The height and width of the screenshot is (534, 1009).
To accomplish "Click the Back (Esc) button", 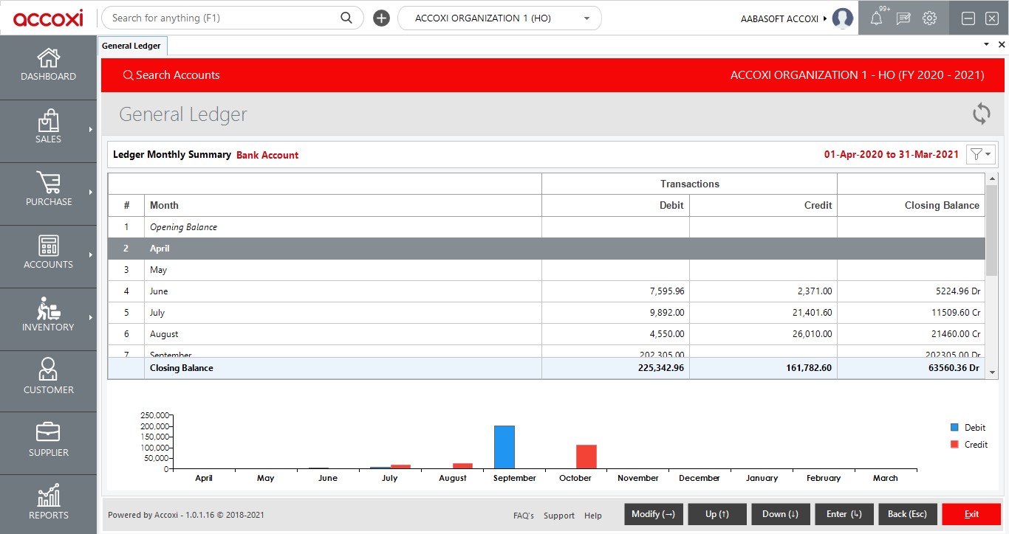I will click(906, 514).
